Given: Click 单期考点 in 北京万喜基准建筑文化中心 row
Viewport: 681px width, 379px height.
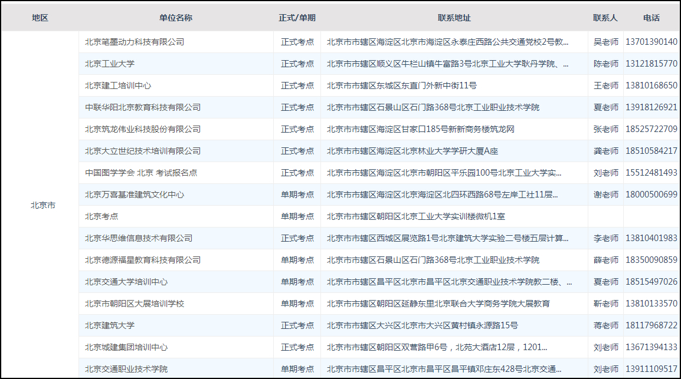Looking at the screenshot, I should [x=297, y=195].
